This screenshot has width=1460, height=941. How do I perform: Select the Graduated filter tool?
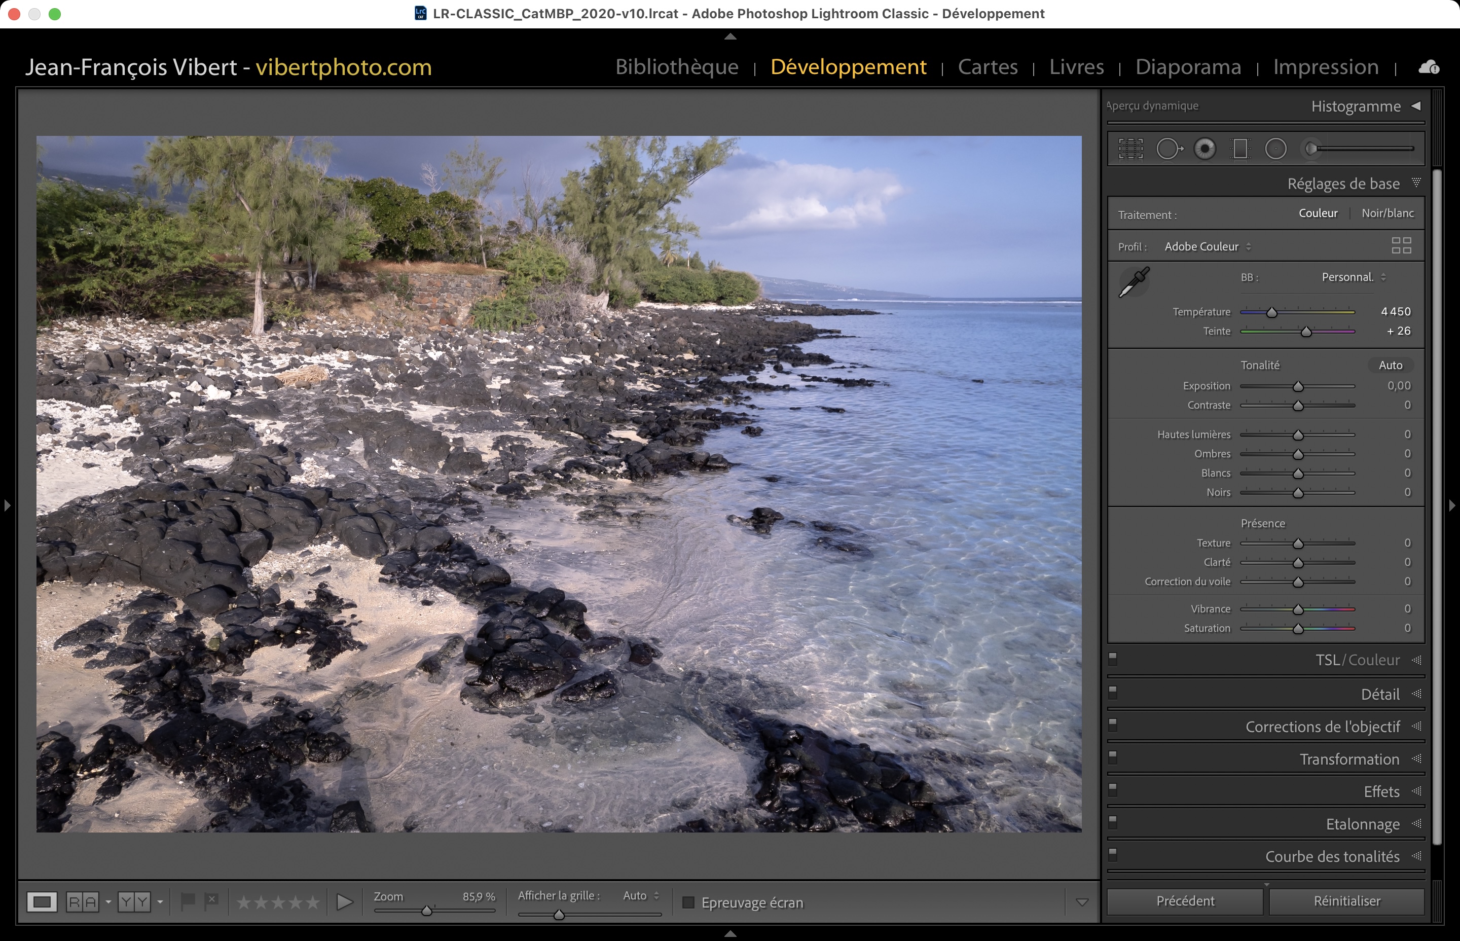(1240, 149)
